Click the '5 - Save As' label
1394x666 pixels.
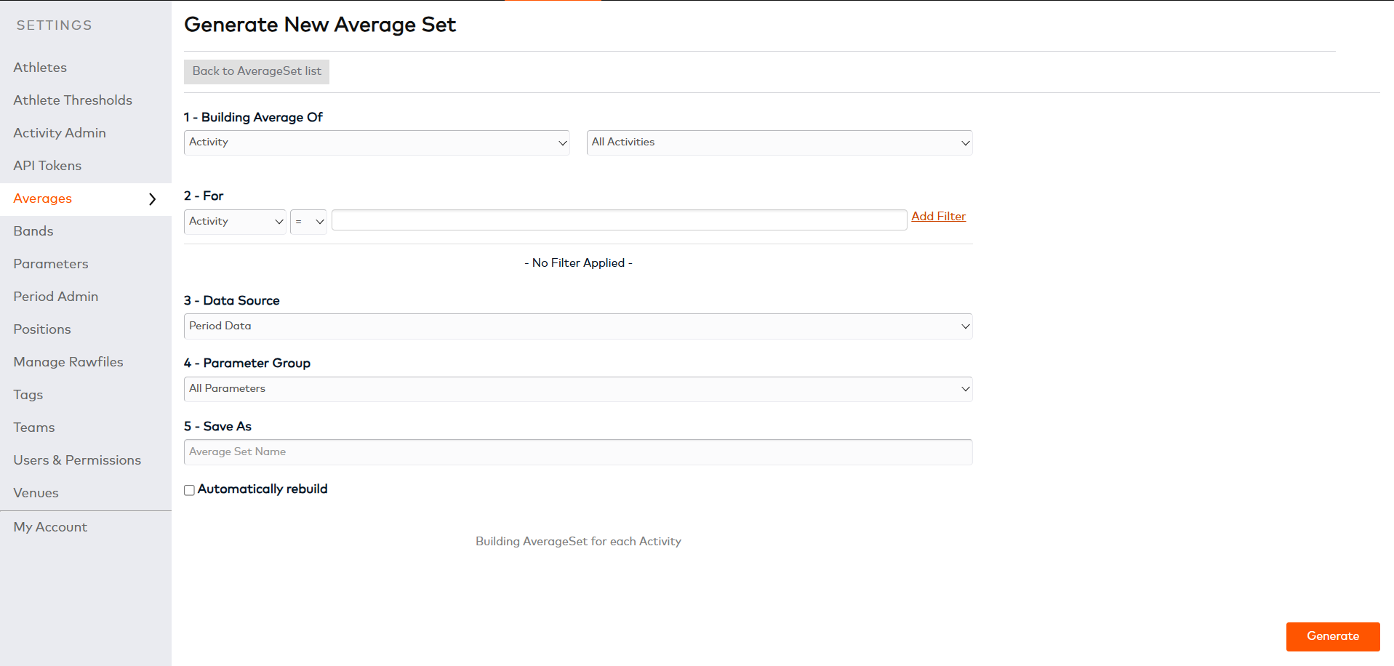217,427
